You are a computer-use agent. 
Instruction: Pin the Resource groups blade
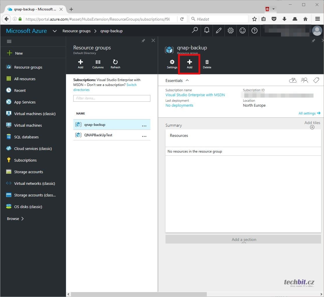(x=143, y=41)
